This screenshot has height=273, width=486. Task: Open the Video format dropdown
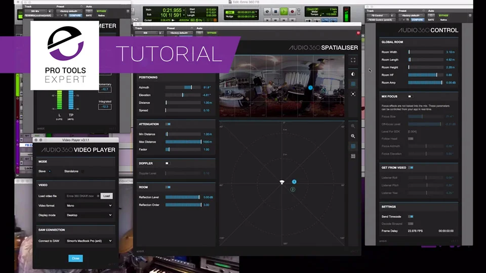coord(89,206)
